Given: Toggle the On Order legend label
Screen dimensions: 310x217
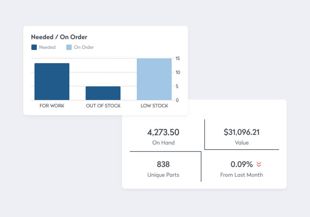Looking at the screenshot, I should (84, 47).
